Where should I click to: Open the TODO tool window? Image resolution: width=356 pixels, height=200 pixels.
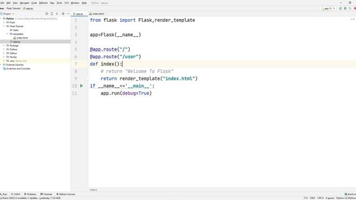coord(16,194)
